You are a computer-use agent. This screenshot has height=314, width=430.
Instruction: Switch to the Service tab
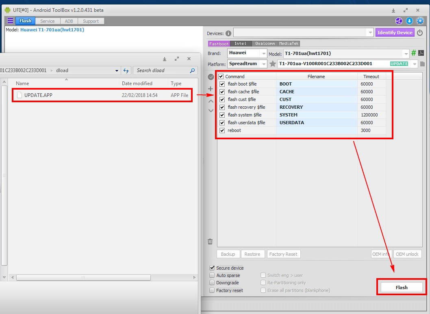point(48,21)
